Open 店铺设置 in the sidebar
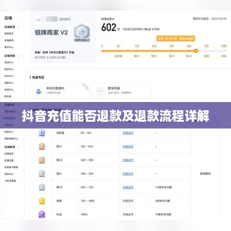 (x=9, y=160)
